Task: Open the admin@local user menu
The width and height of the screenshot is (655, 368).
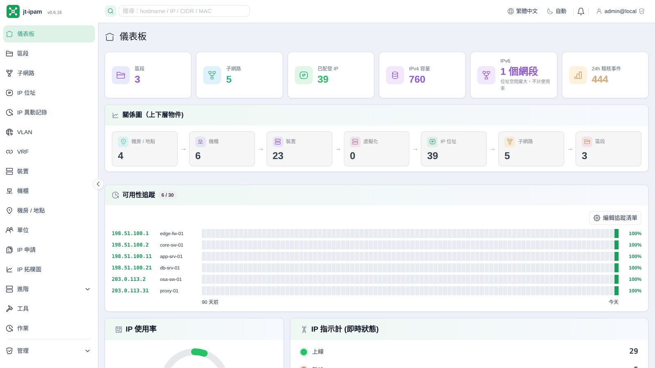Action: [x=620, y=11]
